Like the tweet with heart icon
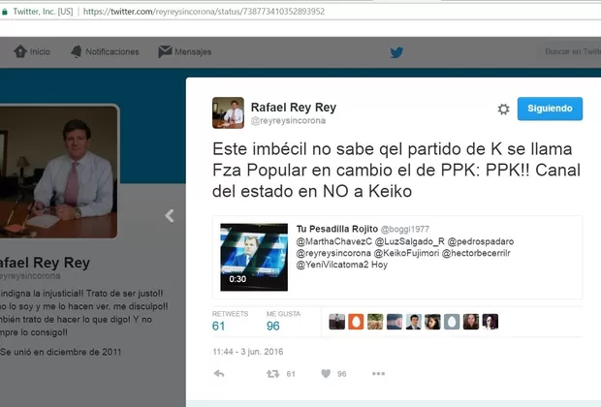Viewport: 601px width, 407px height. [326, 373]
